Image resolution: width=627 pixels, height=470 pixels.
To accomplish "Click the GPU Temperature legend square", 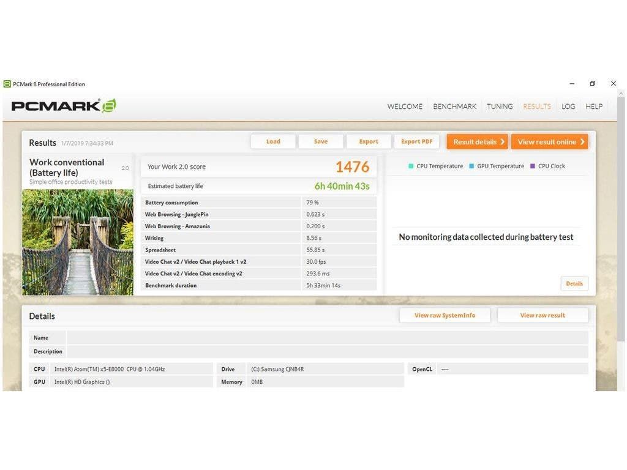I will 471,166.
